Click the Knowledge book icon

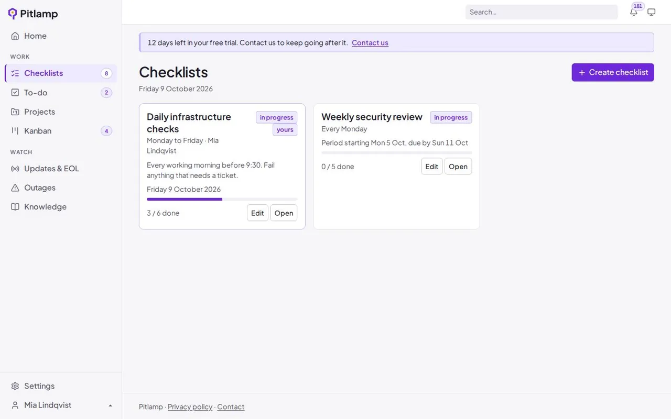tap(15, 207)
